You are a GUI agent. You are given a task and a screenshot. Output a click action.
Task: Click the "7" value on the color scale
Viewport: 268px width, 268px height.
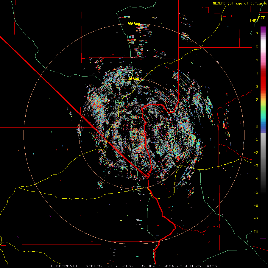pos(257,33)
